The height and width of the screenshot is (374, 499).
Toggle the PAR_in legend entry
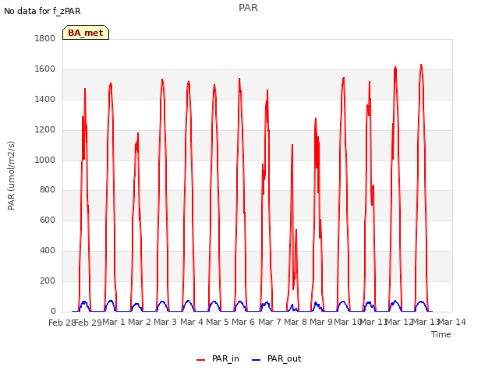click(218, 358)
